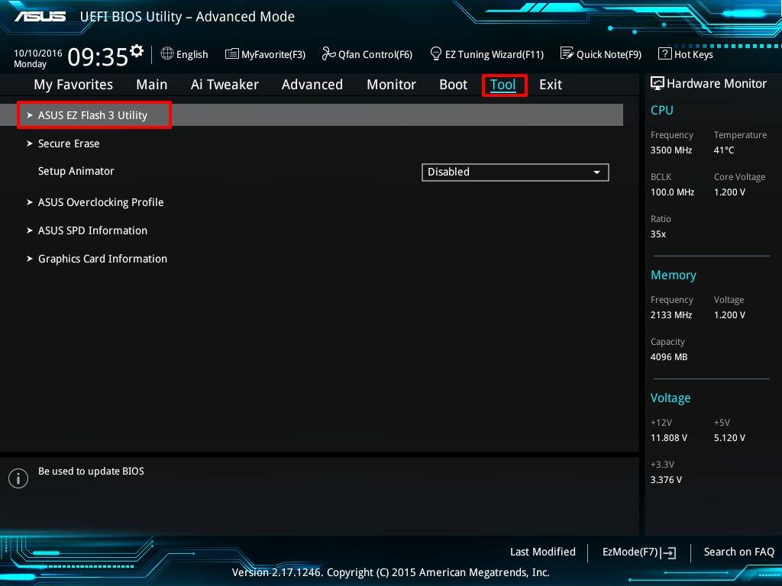This screenshot has width=782, height=586.
Task: Go to the Advanced tab
Action: (312, 85)
